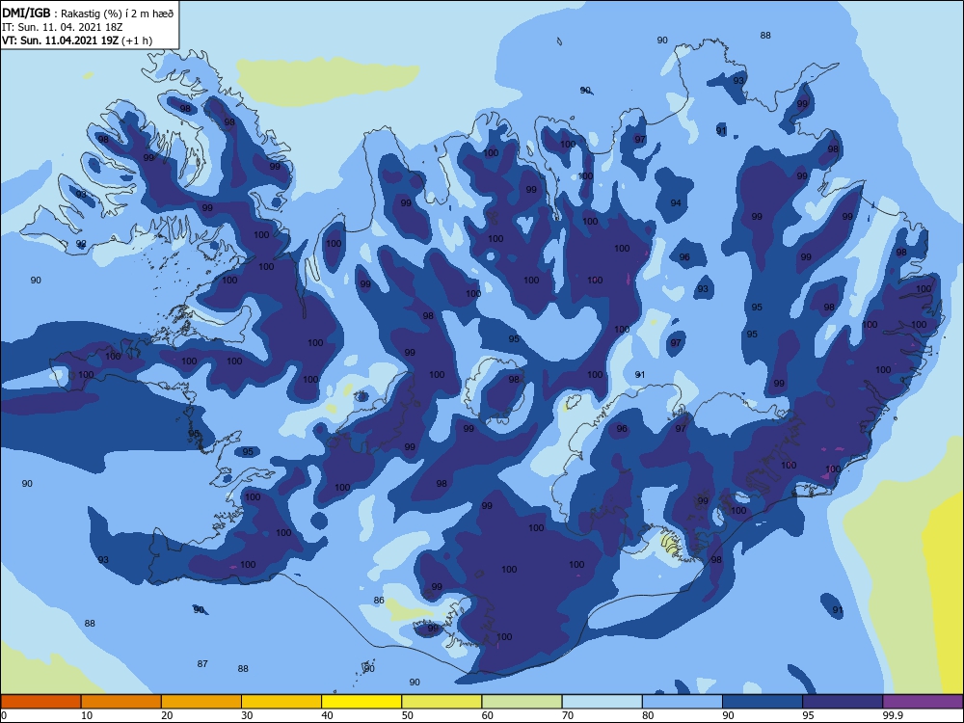The height and width of the screenshot is (723, 964).
Task: Click the legend tick label '70'
Action: (568, 715)
